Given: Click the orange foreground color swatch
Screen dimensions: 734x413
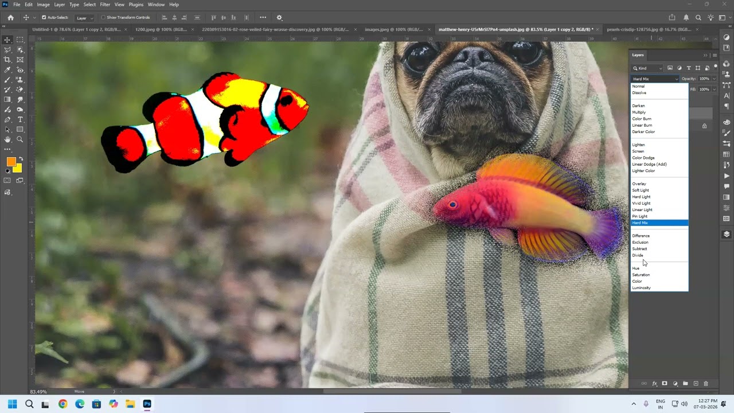Looking at the screenshot, I should tap(11, 162).
